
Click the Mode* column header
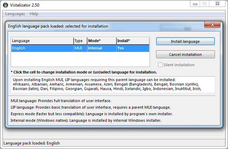point(101,41)
